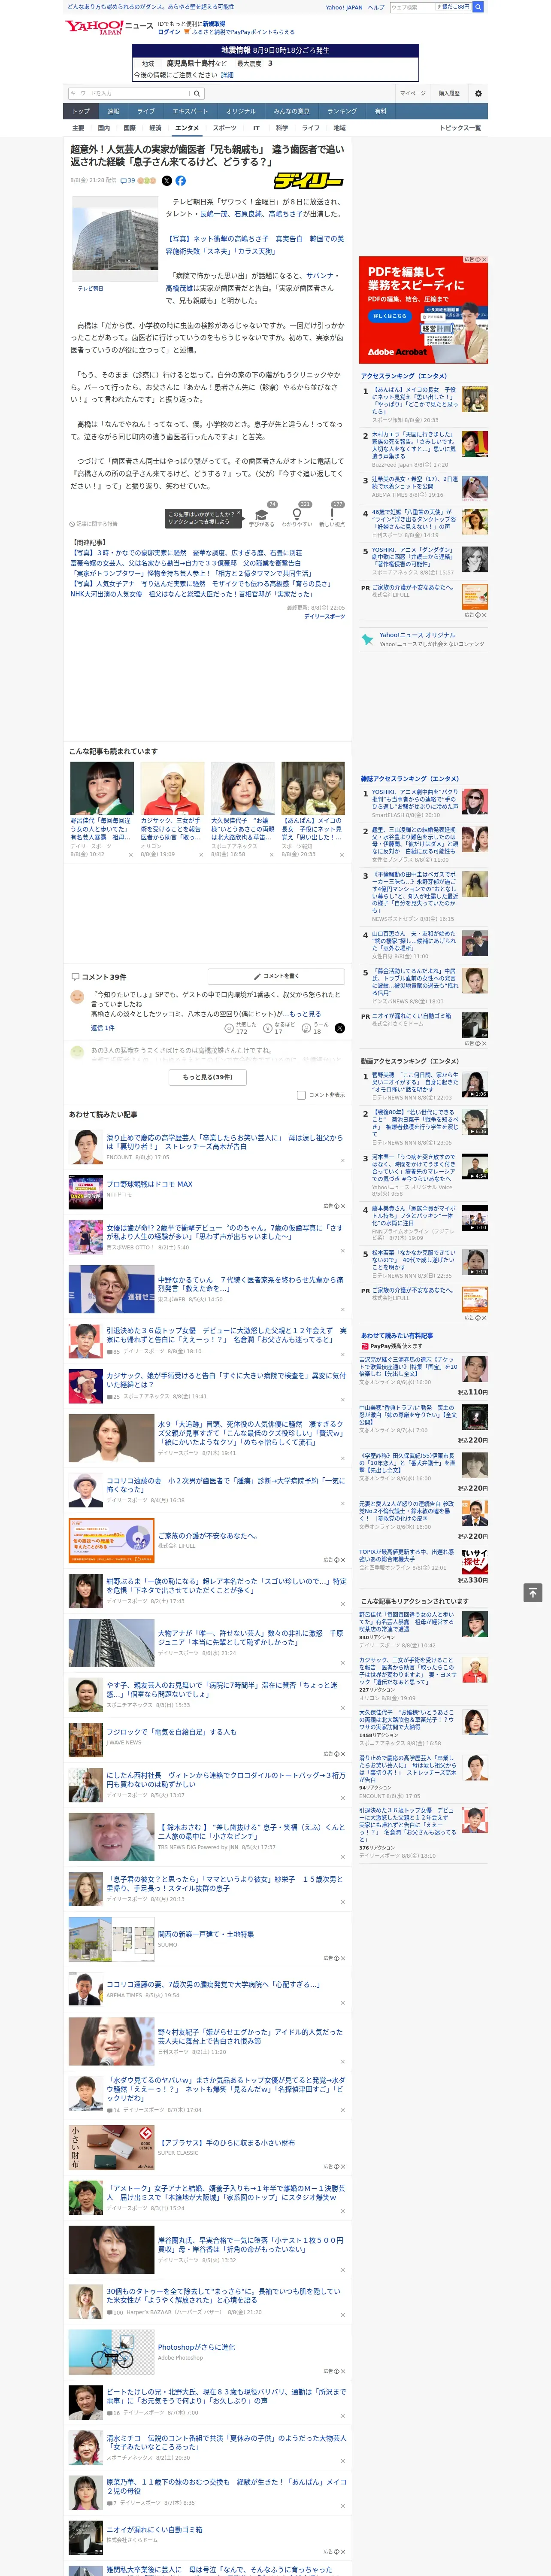Open the ライブ tab in top navigation
The width and height of the screenshot is (551, 2576).
146,111
